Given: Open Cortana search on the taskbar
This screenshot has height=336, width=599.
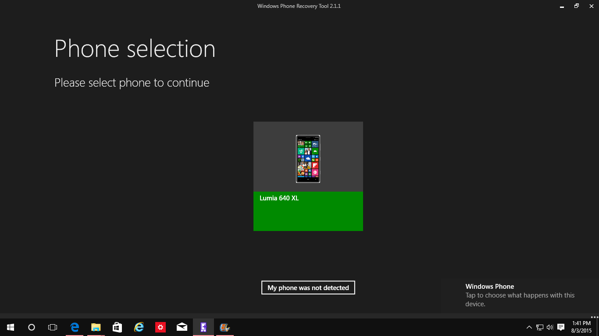Looking at the screenshot, I should (x=31, y=327).
